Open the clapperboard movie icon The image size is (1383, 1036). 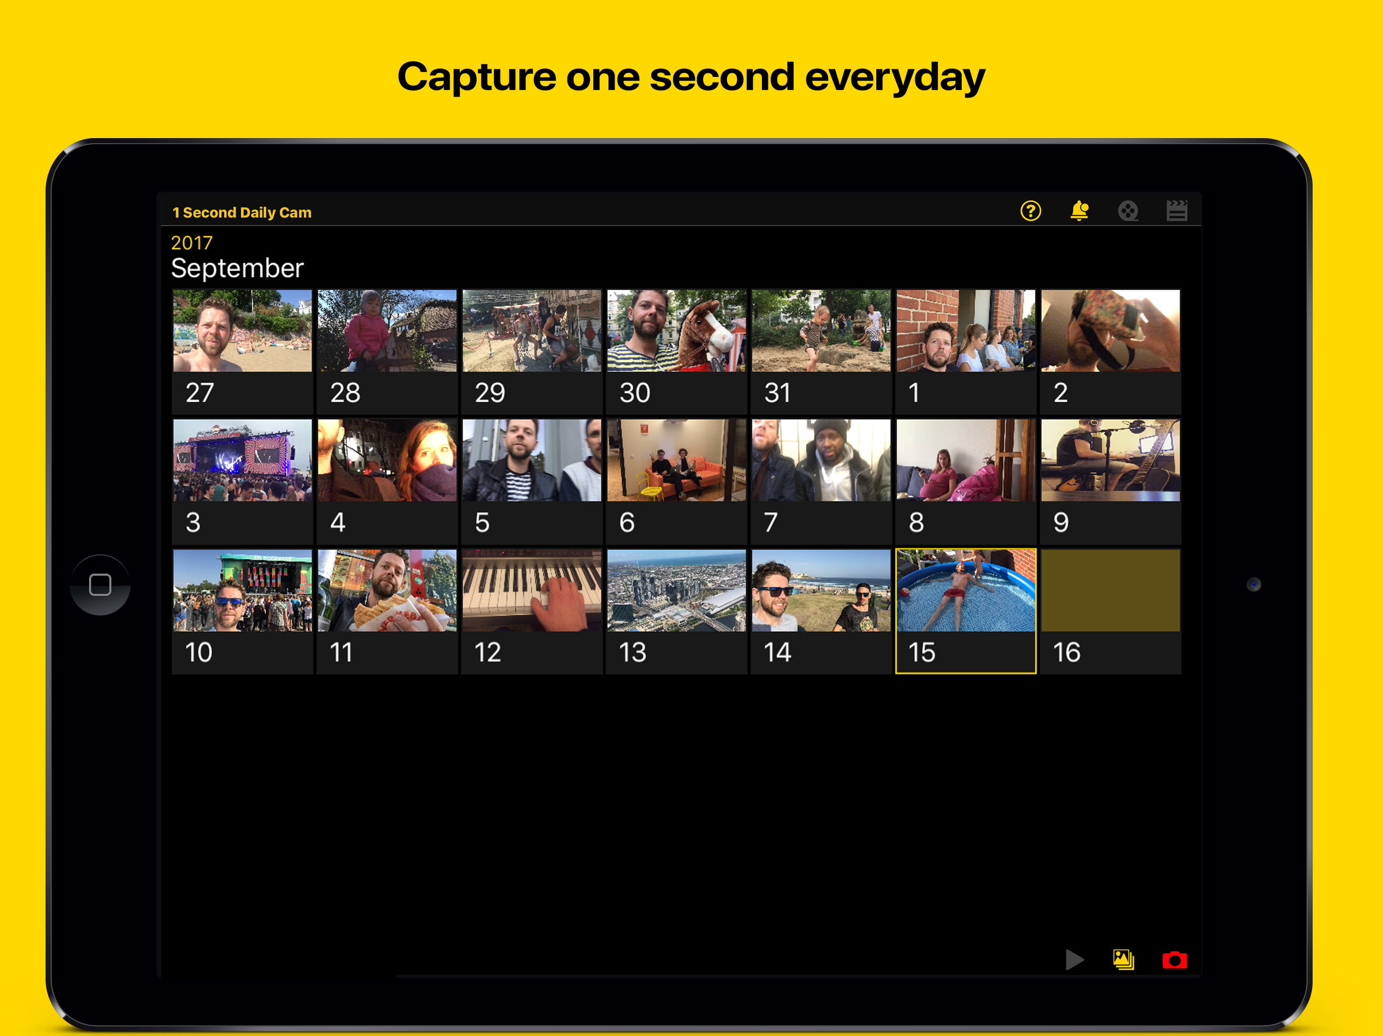1176,210
